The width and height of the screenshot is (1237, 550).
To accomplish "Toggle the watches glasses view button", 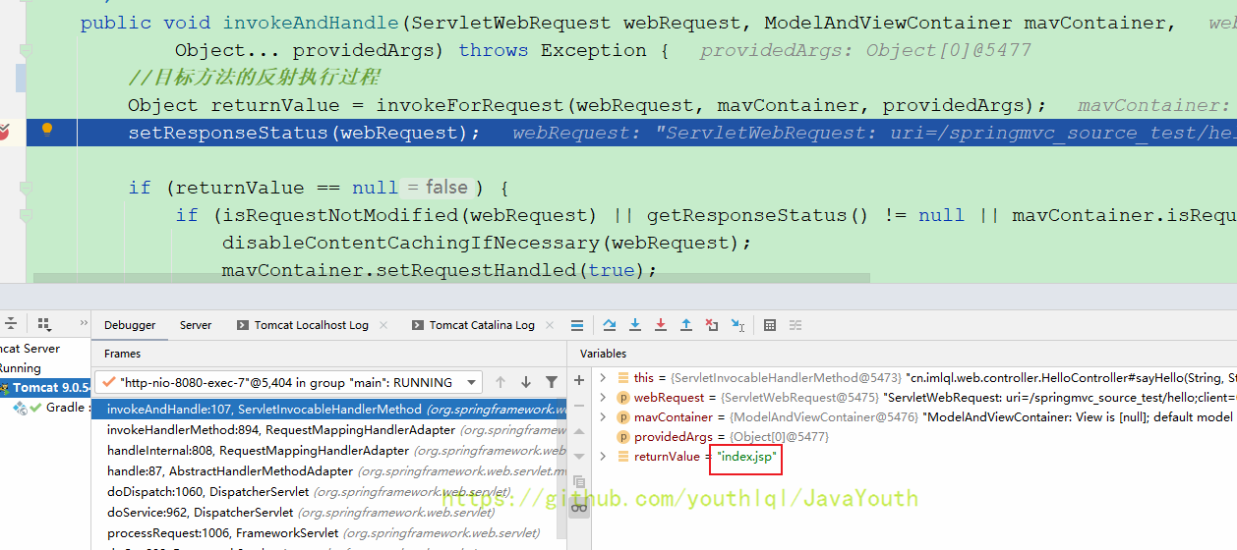I will tap(579, 506).
